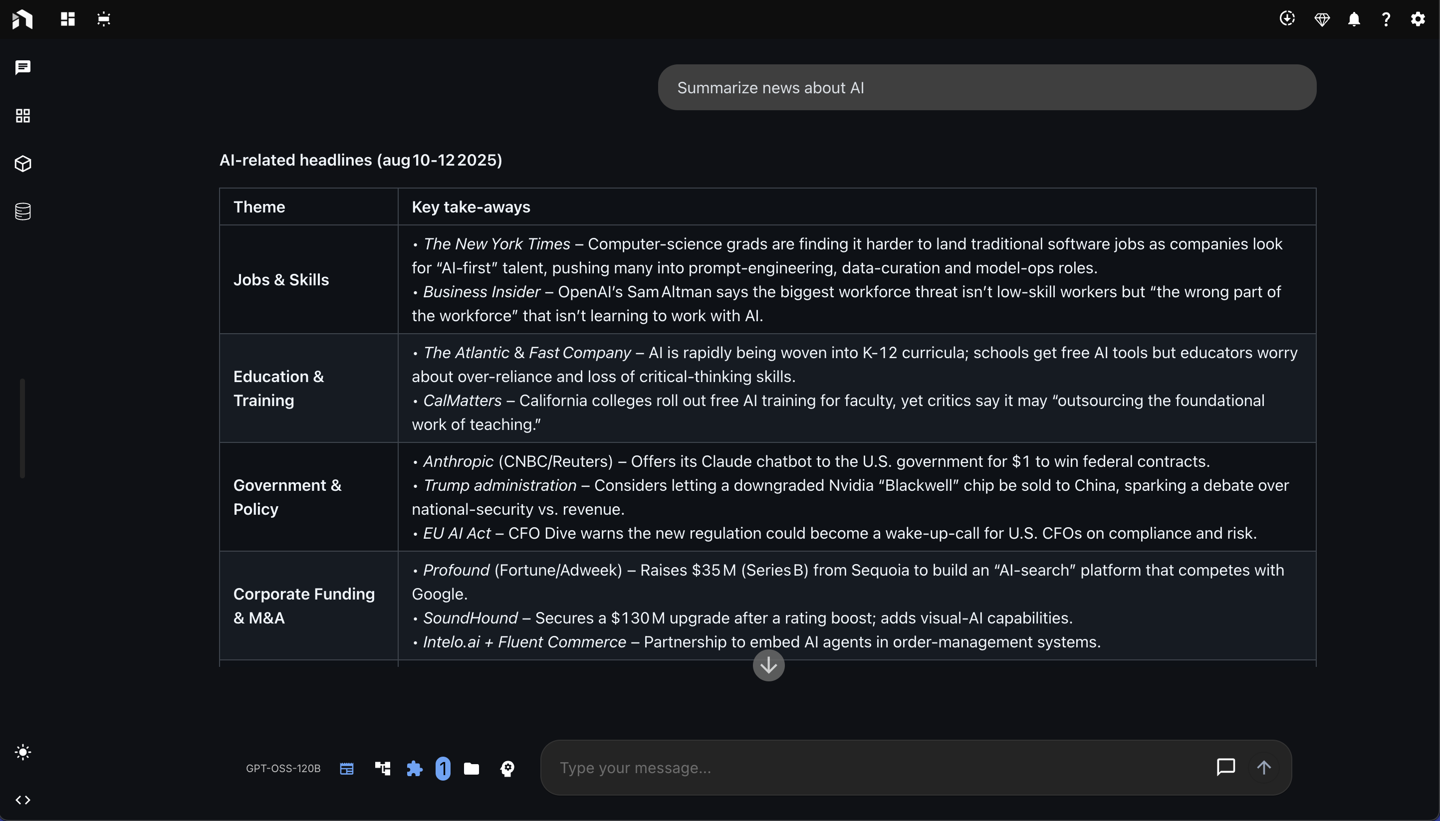
Task: Open notifications bell
Action: tap(1354, 20)
